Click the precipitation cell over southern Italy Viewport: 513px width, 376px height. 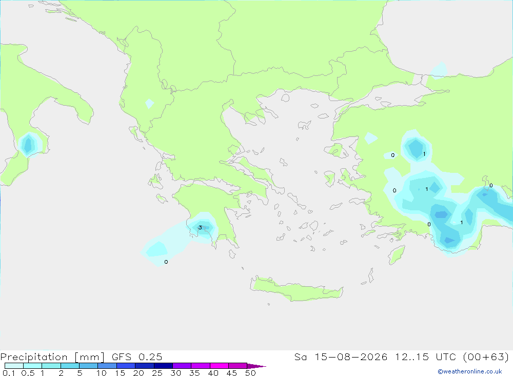[29, 145]
